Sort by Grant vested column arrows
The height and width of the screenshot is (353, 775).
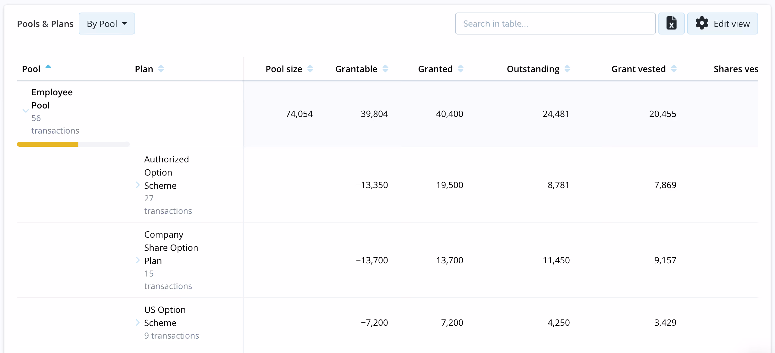click(674, 69)
